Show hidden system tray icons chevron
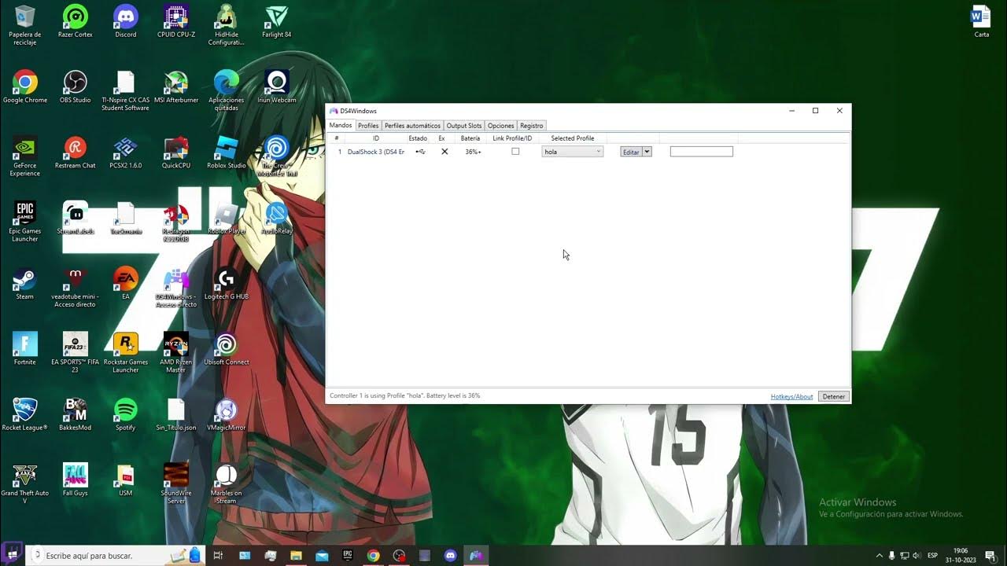The image size is (1007, 566). tap(880, 556)
